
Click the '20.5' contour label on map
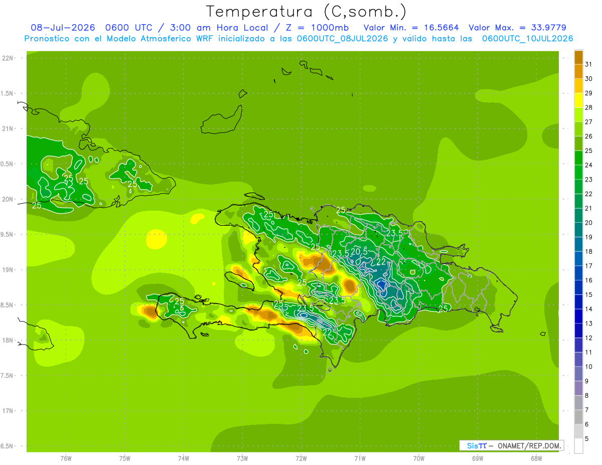point(359,251)
